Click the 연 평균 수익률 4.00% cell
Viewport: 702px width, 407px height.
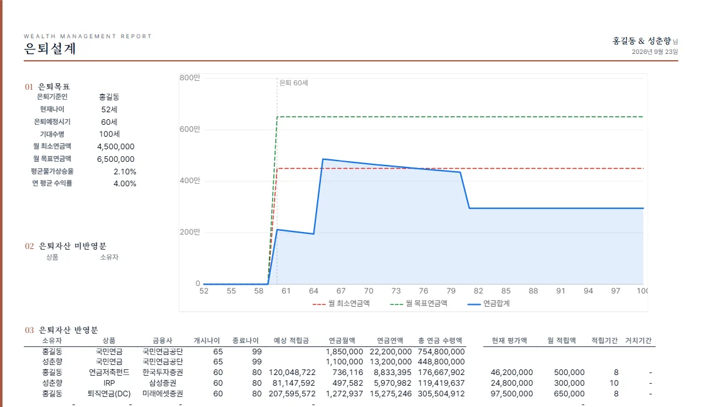click(x=125, y=184)
